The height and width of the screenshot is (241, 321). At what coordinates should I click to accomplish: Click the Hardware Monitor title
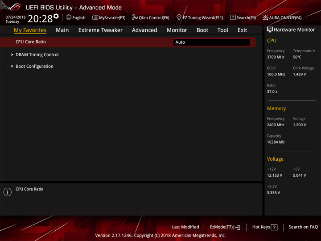point(294,30)
